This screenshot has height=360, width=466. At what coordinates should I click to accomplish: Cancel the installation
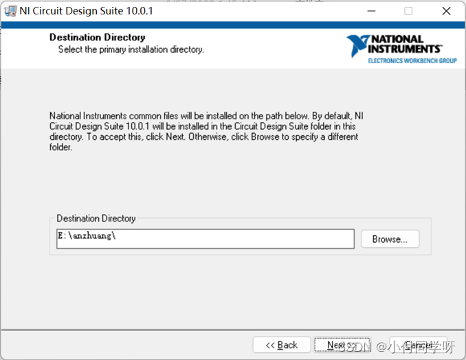419,345
